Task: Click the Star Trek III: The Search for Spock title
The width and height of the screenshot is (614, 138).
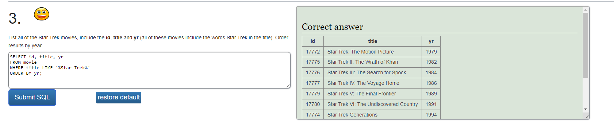Action: [367, 73]
